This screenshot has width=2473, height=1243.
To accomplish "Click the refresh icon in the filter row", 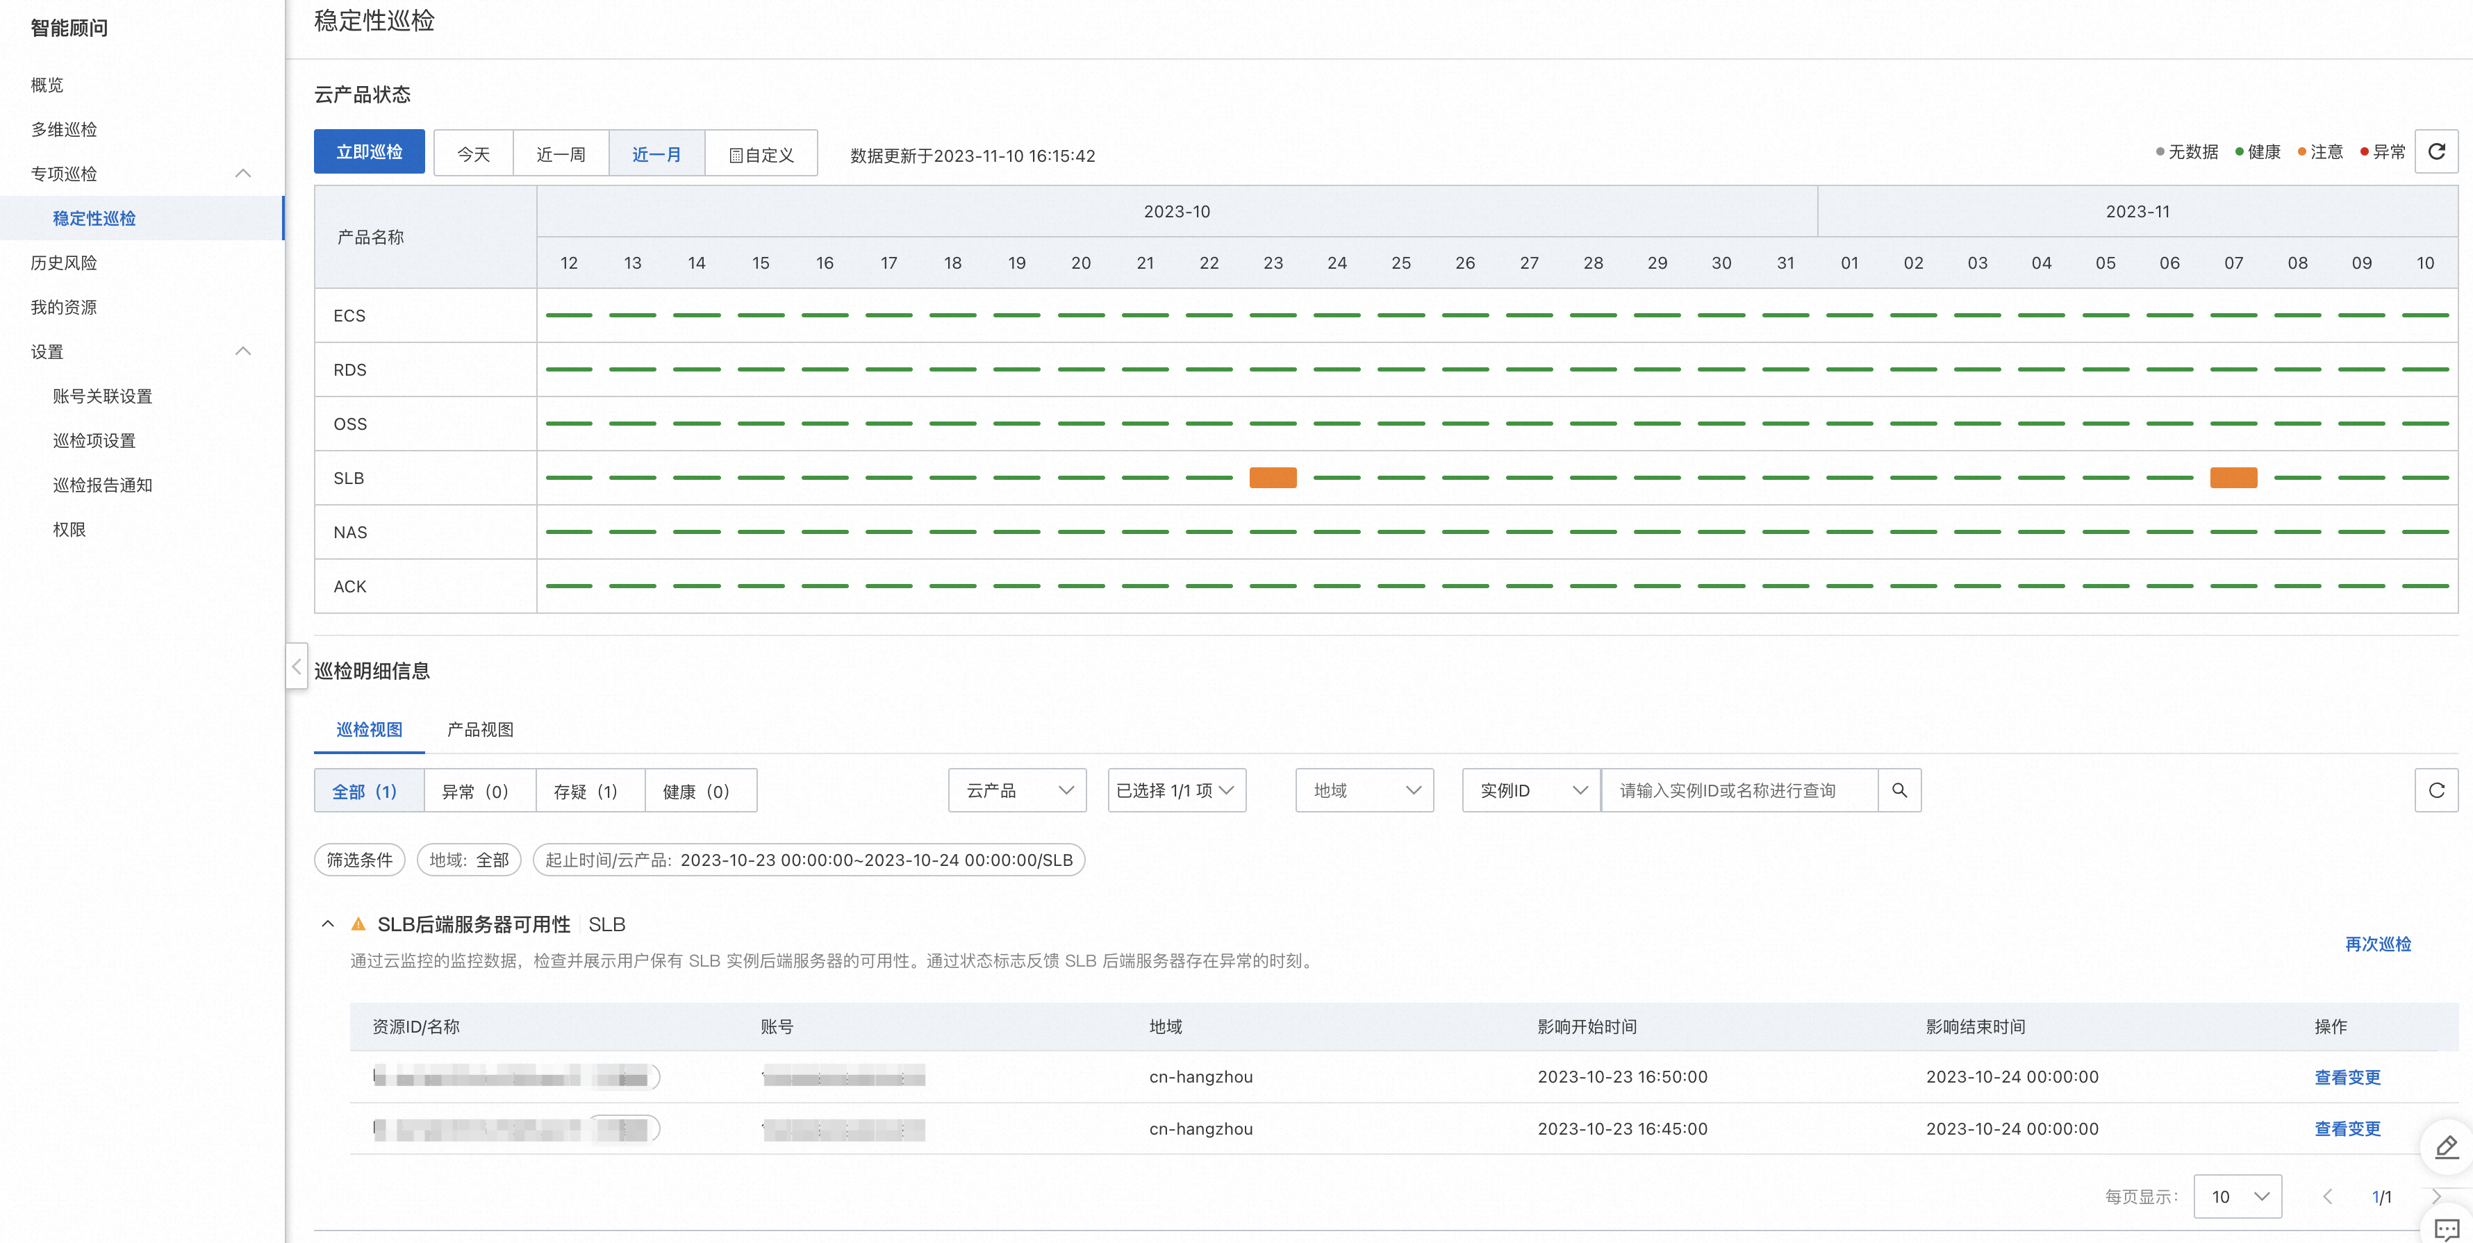I will [x=2435, y=790].
